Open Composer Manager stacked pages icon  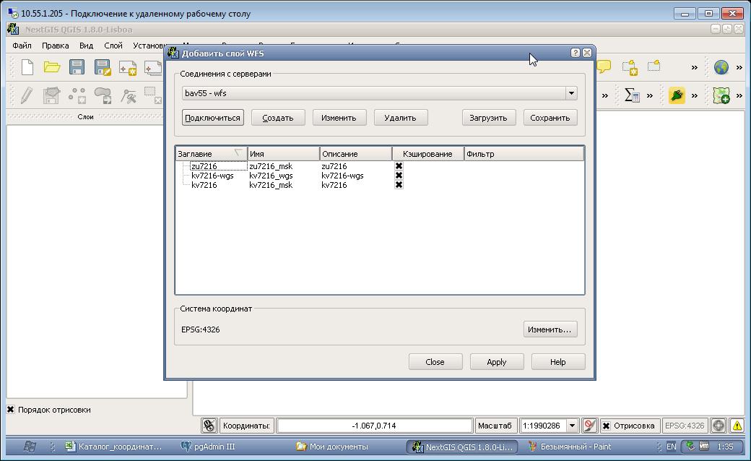coord(153,68)
